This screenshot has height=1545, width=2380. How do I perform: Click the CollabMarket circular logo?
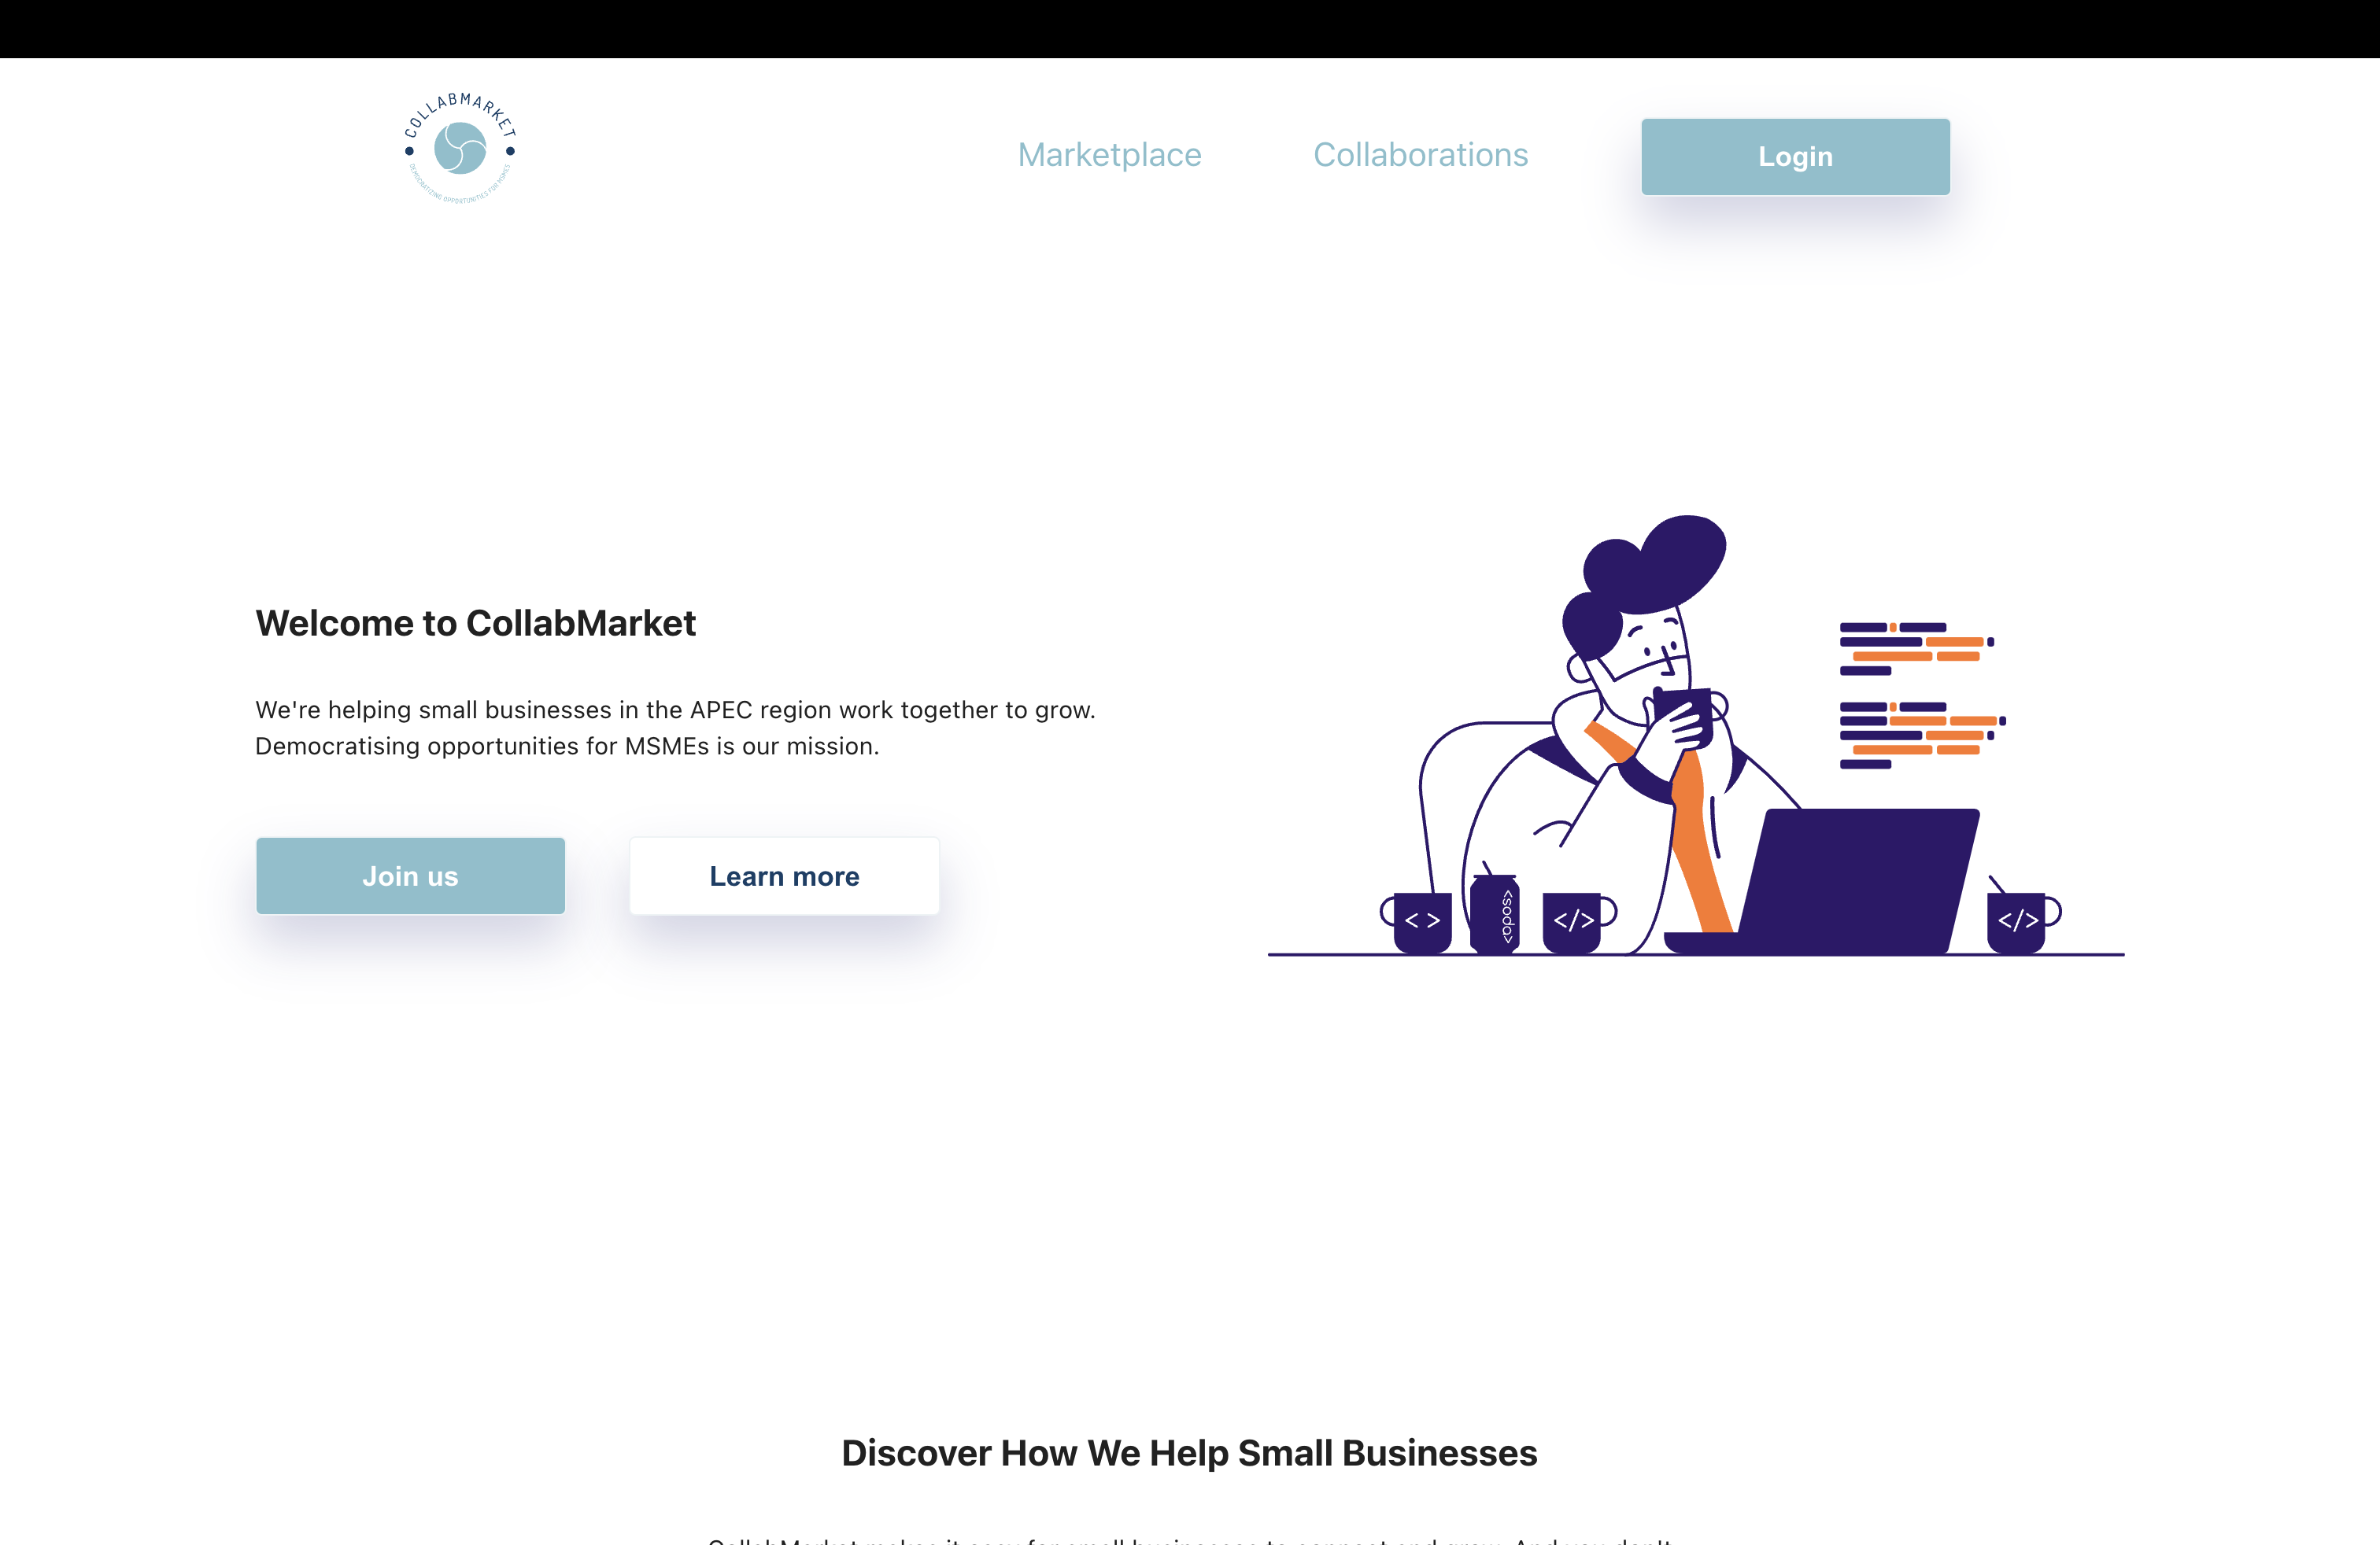pyautogui.click(x=460, y=148)
